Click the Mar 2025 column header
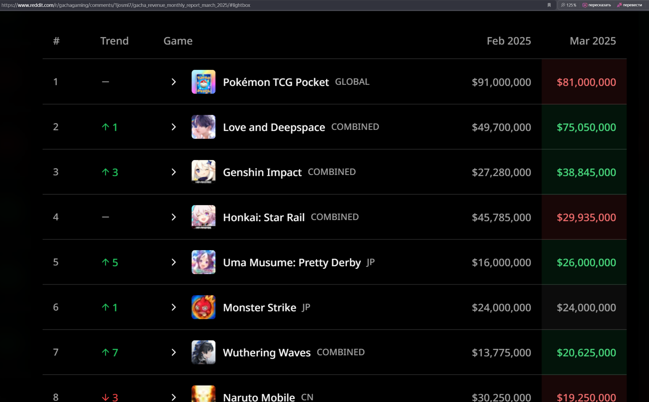649x402 pixels. (593, 41)
